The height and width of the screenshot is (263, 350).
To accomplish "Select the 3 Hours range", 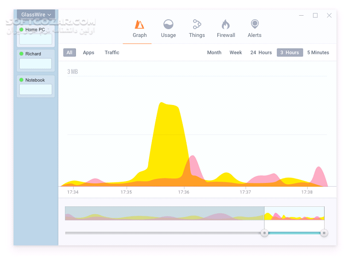I will point(290,53).
